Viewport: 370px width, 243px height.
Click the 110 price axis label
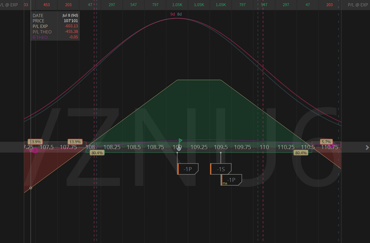(x=264, y=147)
